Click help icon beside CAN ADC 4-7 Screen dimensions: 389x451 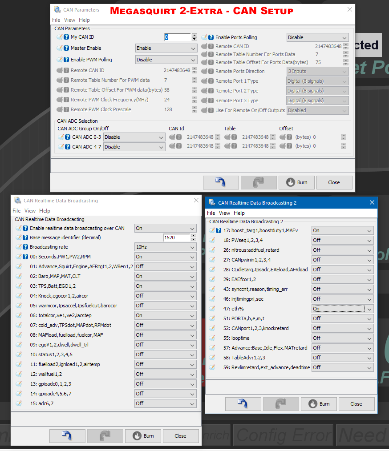click(68, 147)
